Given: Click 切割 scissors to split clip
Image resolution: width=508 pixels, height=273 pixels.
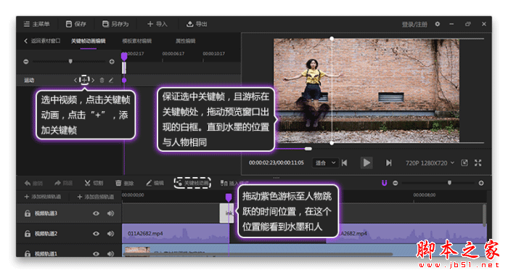Looking at the screenshot, I should click(x=94, y=183).
